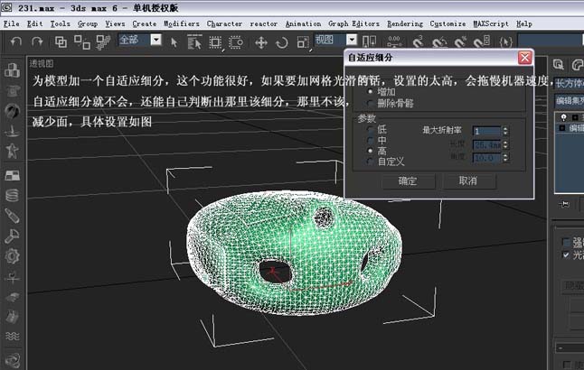Click the Redo arrow in the main toolbar
This screenshot has height=370, width=584.
click(x=37, y=42)
